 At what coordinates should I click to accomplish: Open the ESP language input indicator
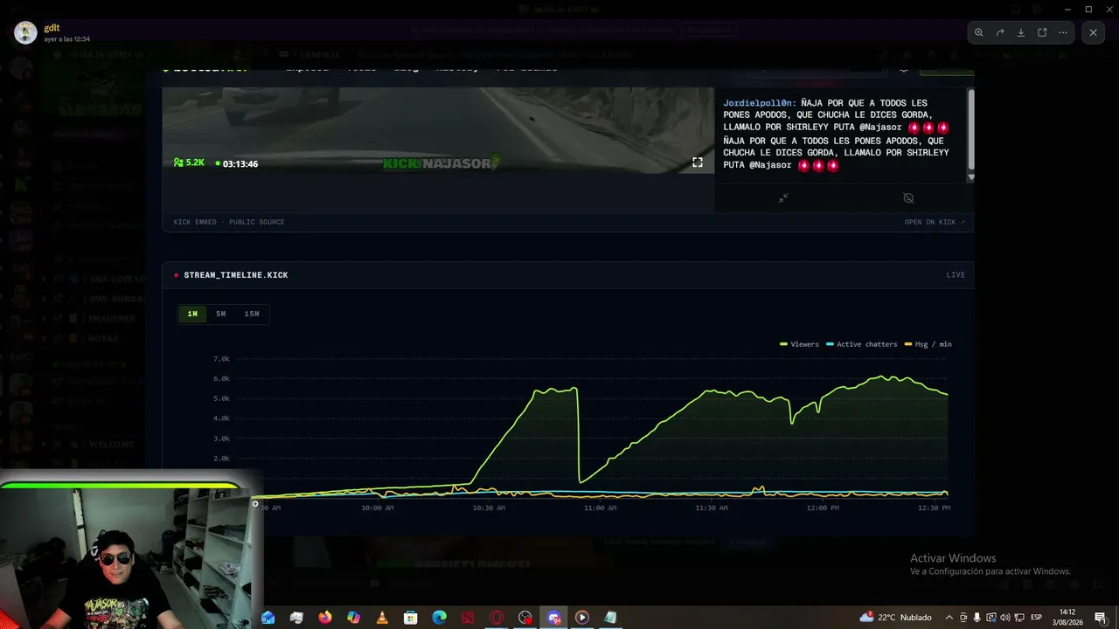[x=1037, y=618]
